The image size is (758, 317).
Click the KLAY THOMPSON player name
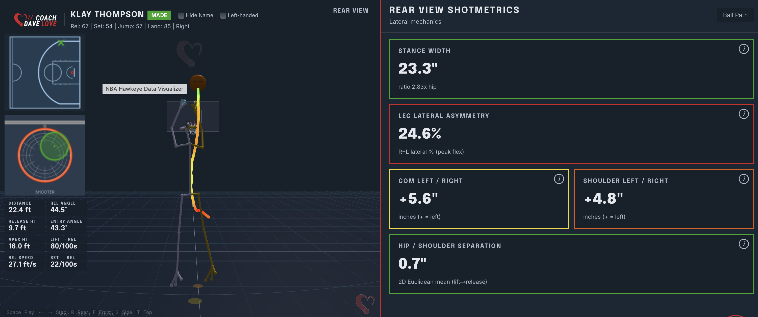click(107, 14)
